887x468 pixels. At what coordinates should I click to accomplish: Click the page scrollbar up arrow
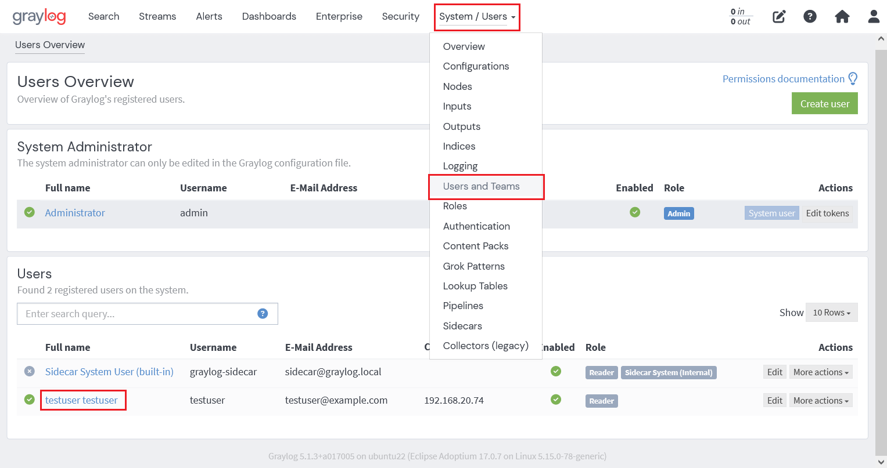[x=881, y=39]
